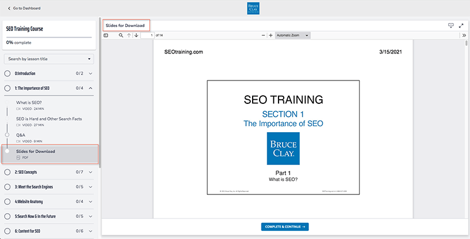
Task: Collapse the 1: The Importance of SEO section
Action: click(x=90, y=88)
